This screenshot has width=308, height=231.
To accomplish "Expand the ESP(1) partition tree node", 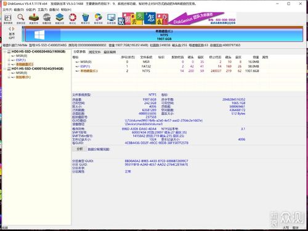I will click(x=9, y=60).
